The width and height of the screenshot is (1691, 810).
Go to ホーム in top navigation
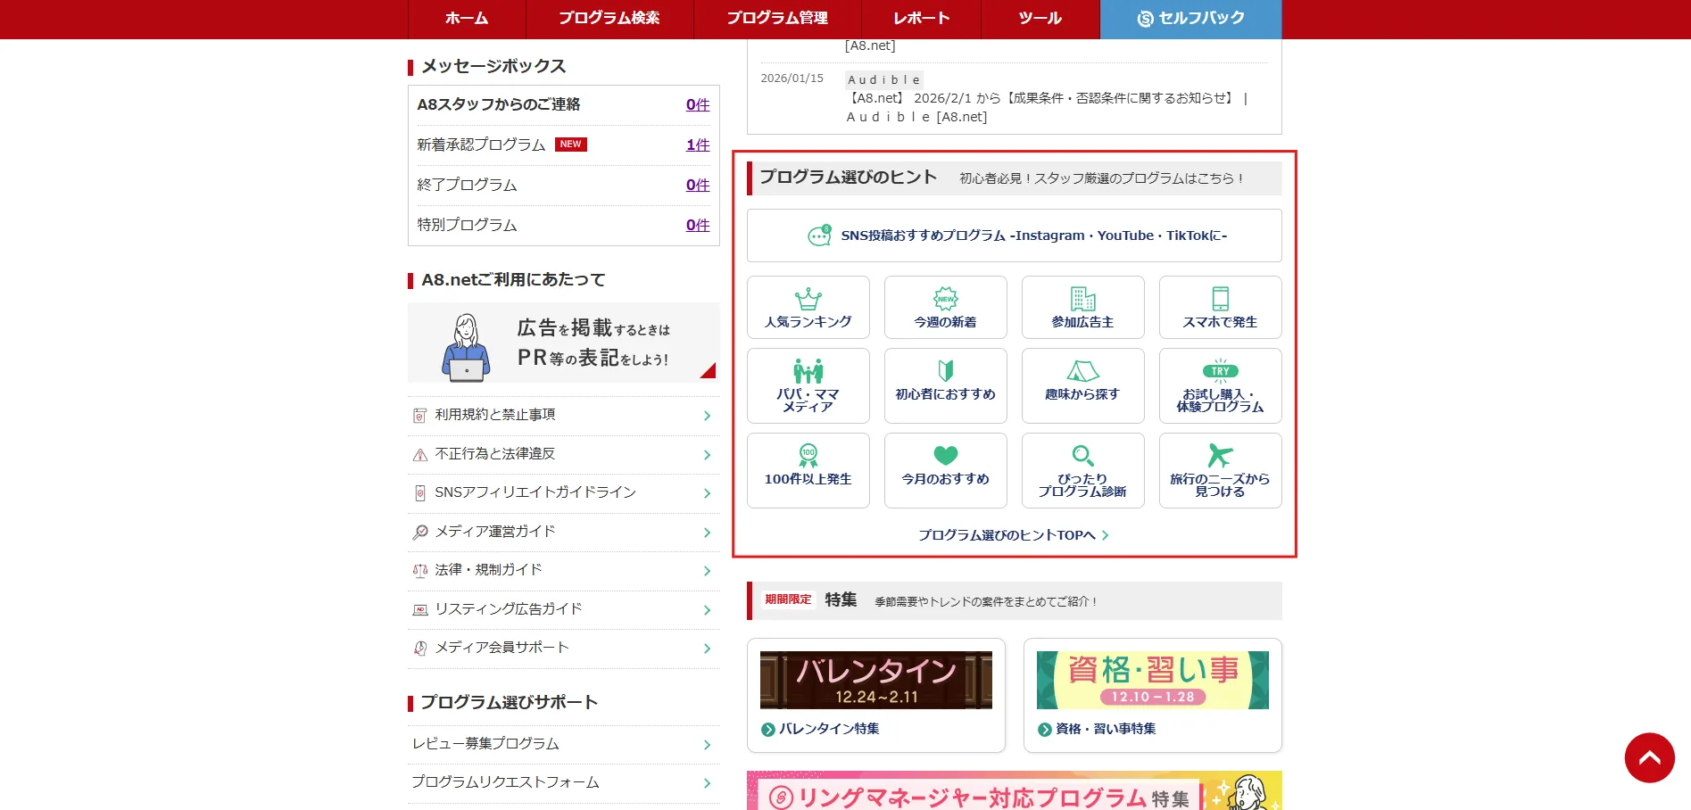(x=467, y=19)
